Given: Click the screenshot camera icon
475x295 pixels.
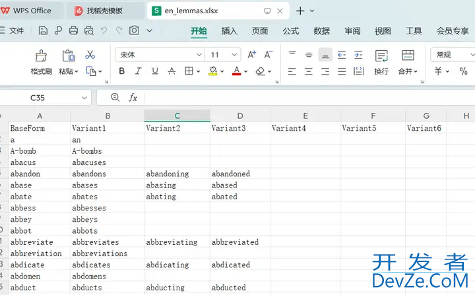Looking at the screenshot, I should (x=134, y=30).
